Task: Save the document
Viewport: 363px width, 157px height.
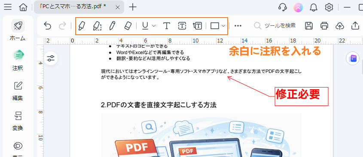Action: [x=308, y=26]
